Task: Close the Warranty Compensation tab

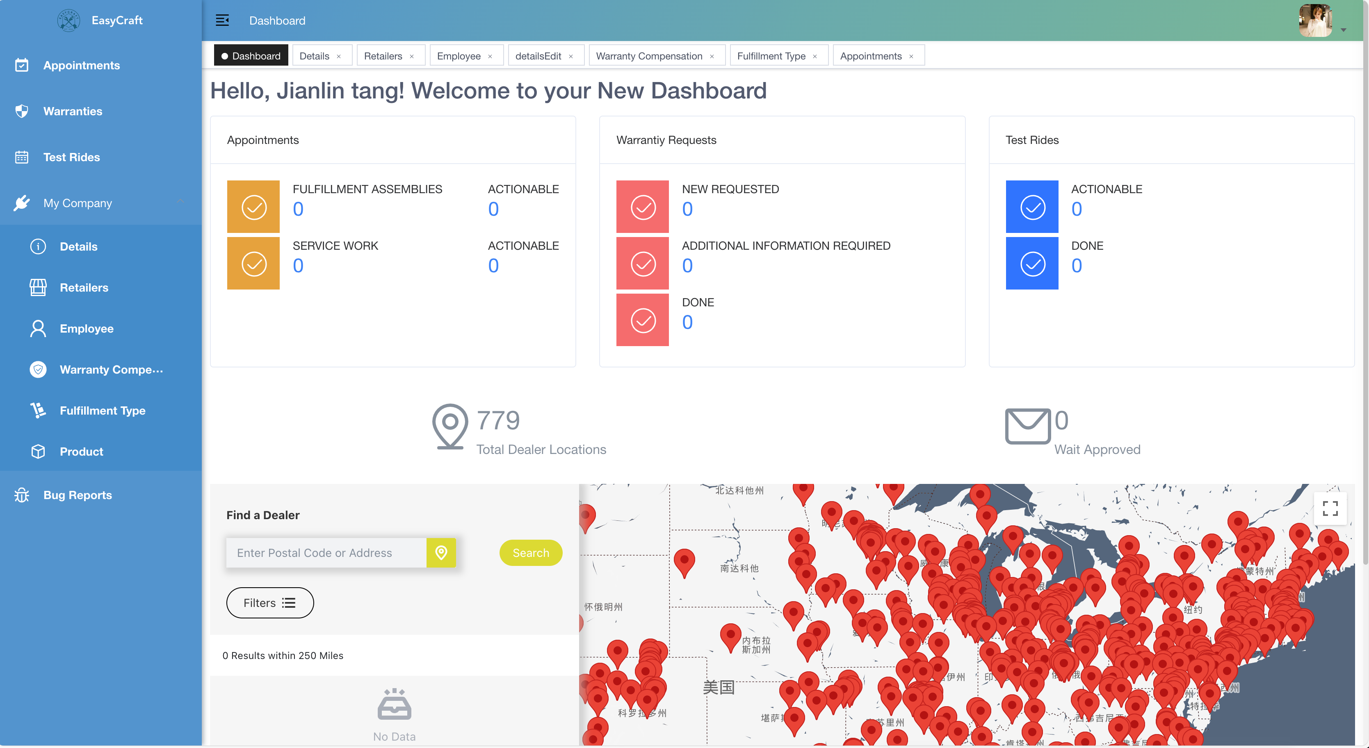Action: [712, 56]
